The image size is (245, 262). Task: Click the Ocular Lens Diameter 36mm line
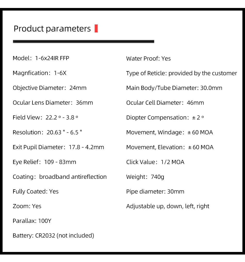coord(53,103)
